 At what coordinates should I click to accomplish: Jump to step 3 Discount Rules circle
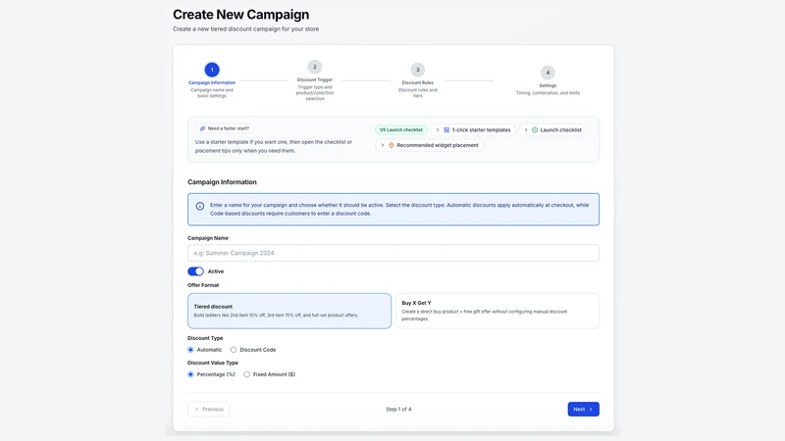click(x=418, y=70)
